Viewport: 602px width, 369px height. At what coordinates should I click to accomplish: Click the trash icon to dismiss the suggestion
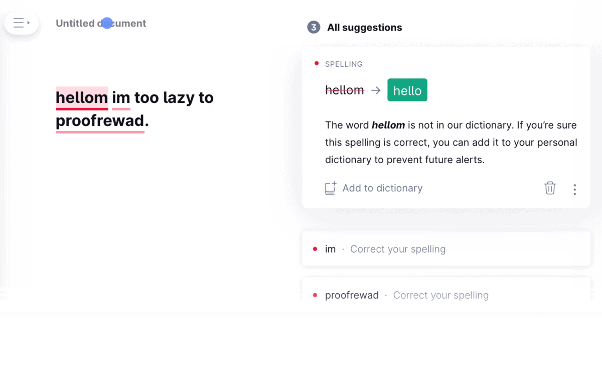(x=550, y=188)
